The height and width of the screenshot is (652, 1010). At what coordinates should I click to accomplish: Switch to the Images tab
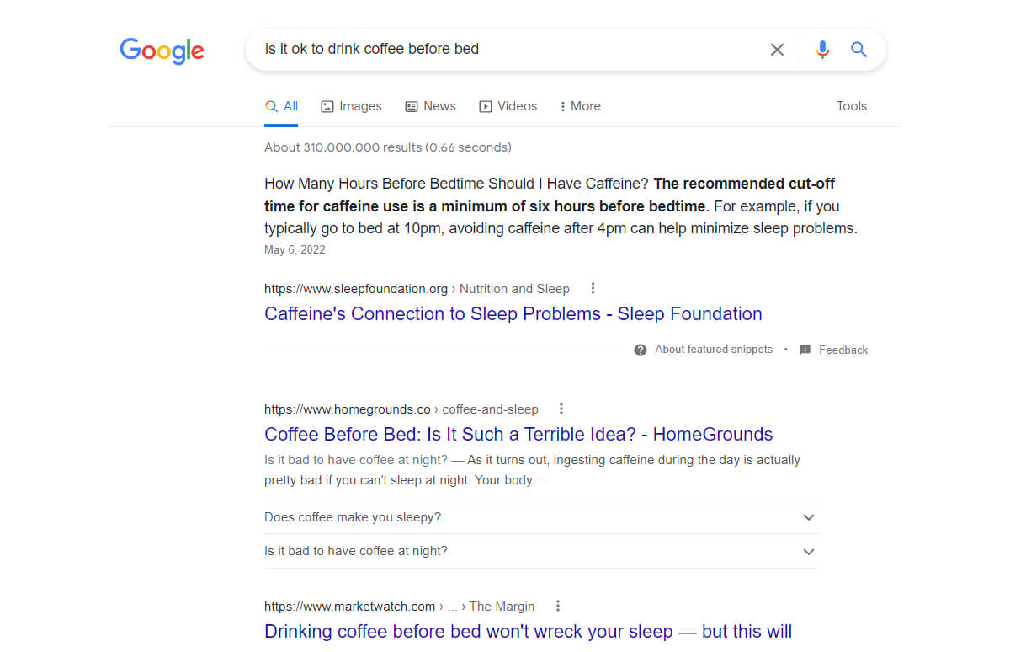tap(351, 105)
